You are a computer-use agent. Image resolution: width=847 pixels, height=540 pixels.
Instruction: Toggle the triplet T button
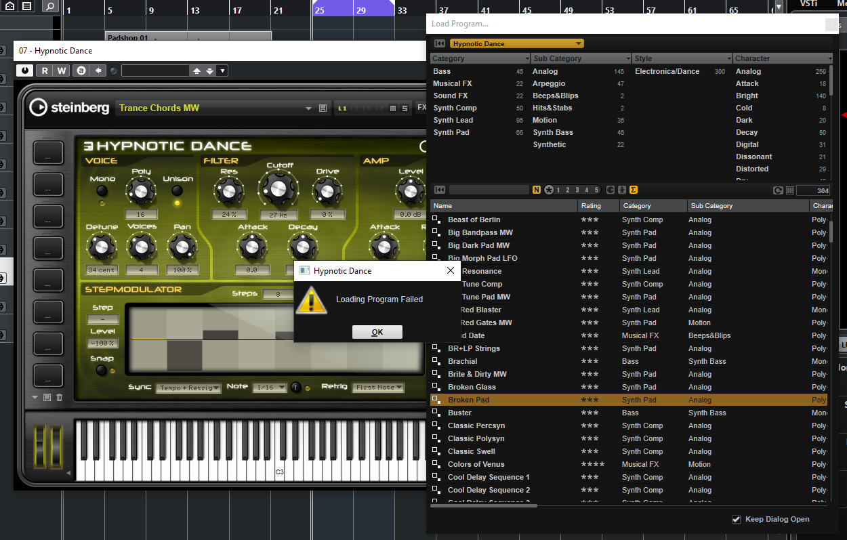[x=295, y=388]
